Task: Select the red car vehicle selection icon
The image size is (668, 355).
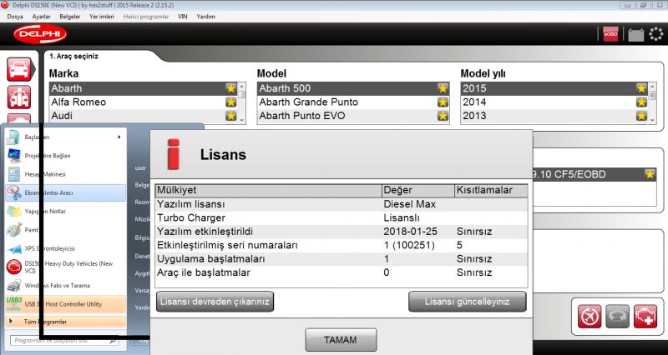Action: (x=18, y=69)
